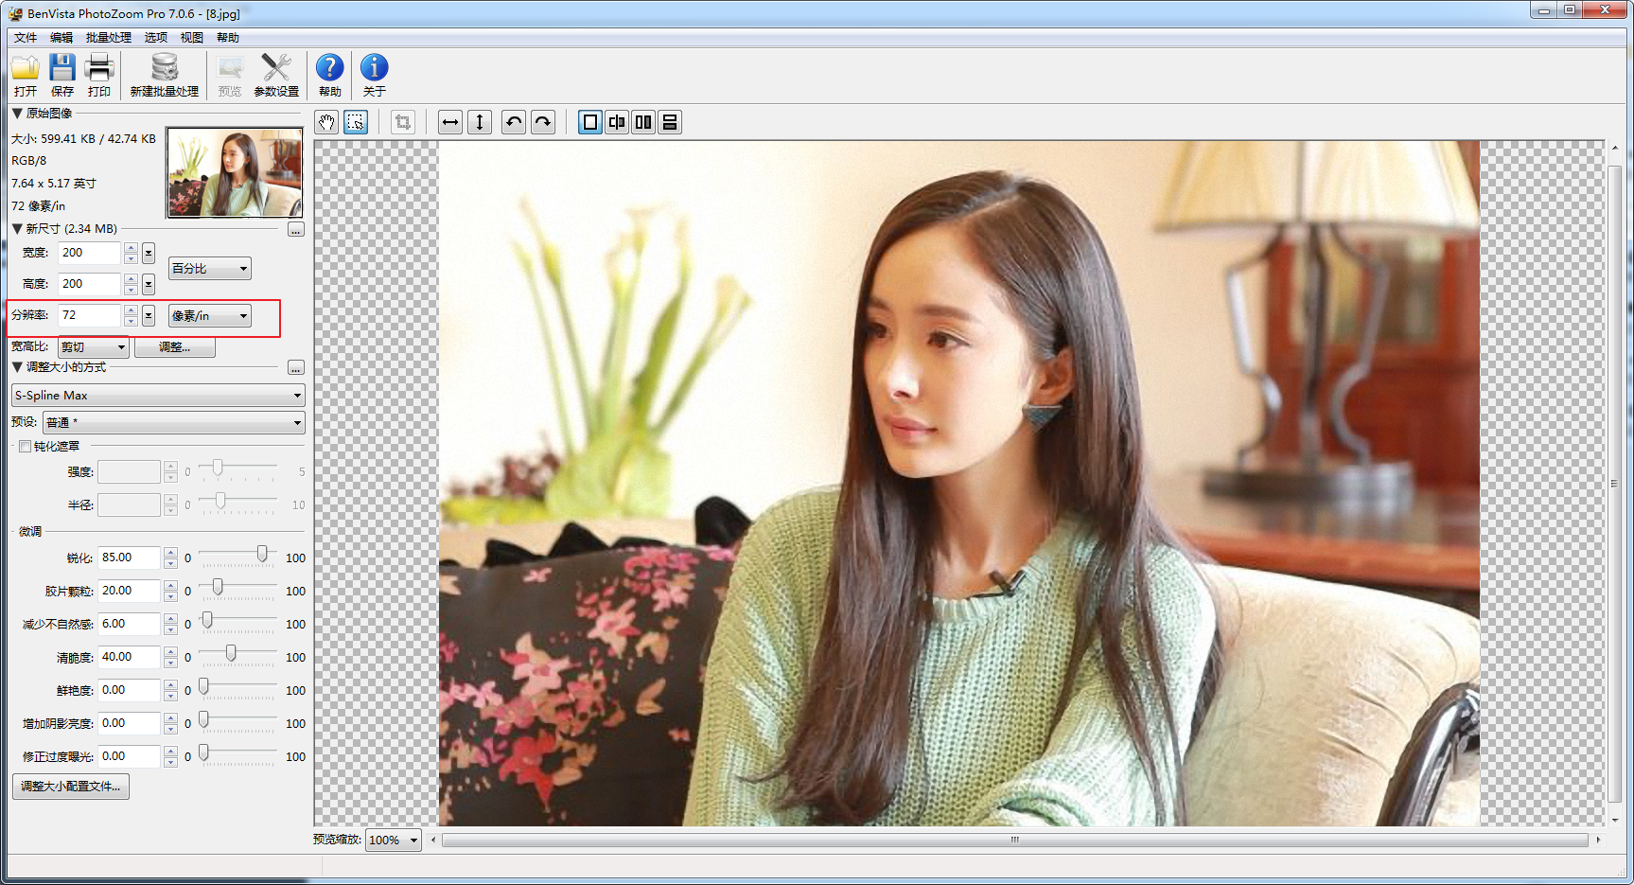
Task: Collapse the 原始图像 section
Action: pyautogui.click(x=17, y=113)
